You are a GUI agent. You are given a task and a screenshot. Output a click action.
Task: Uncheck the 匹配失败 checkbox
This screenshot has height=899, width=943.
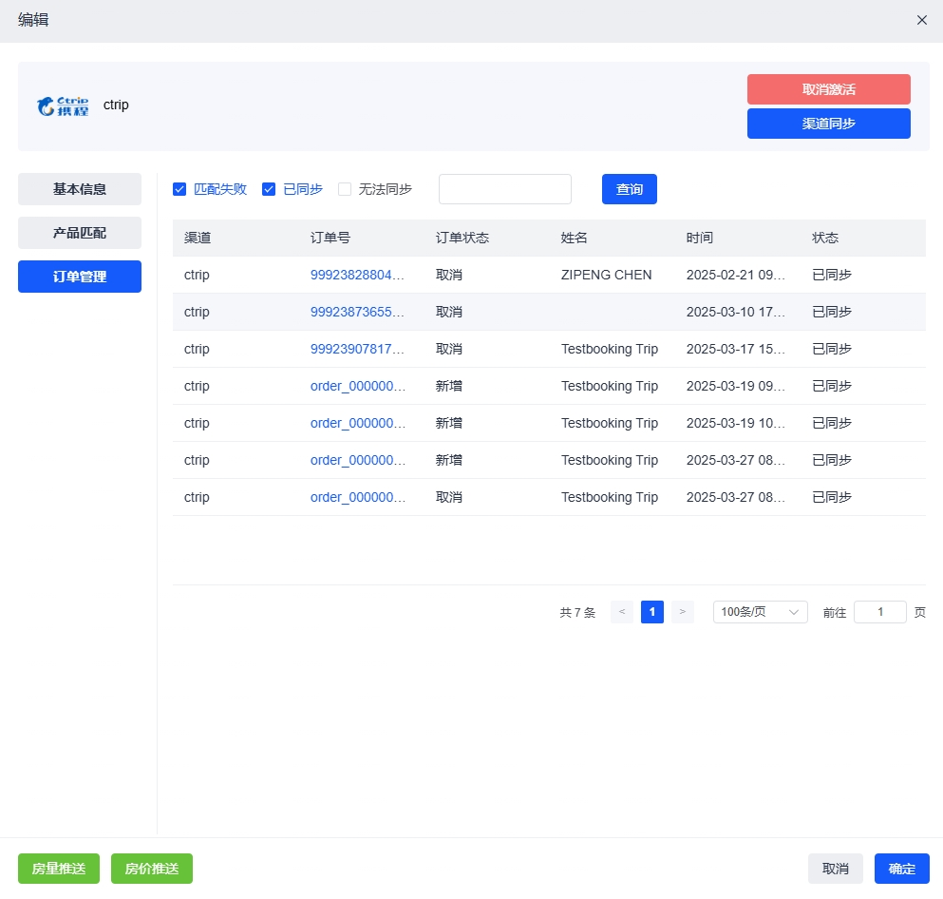[179, 189]
